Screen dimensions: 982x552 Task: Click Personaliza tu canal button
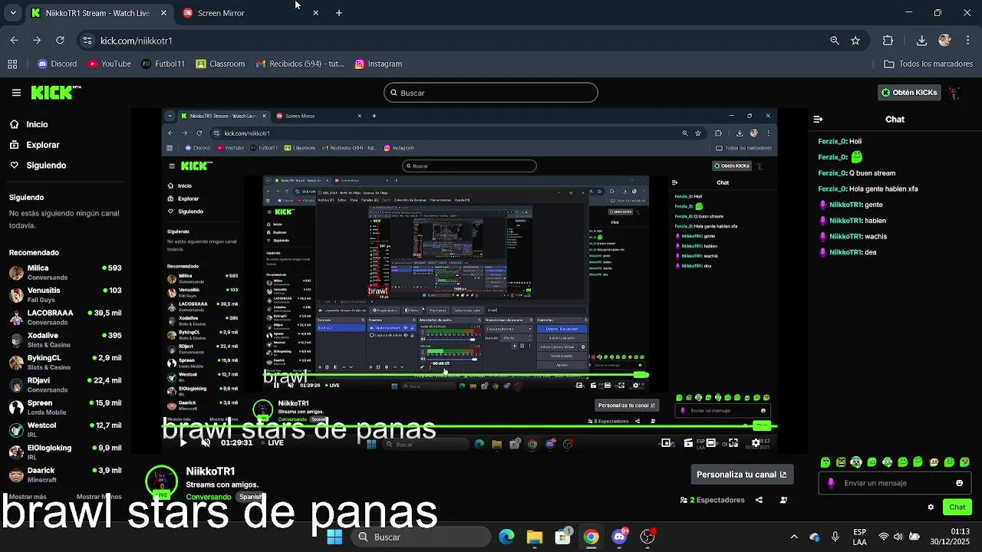(x=742, y=475)
